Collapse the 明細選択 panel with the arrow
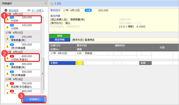This screenshot has width=179, height=105. [46, 3]
